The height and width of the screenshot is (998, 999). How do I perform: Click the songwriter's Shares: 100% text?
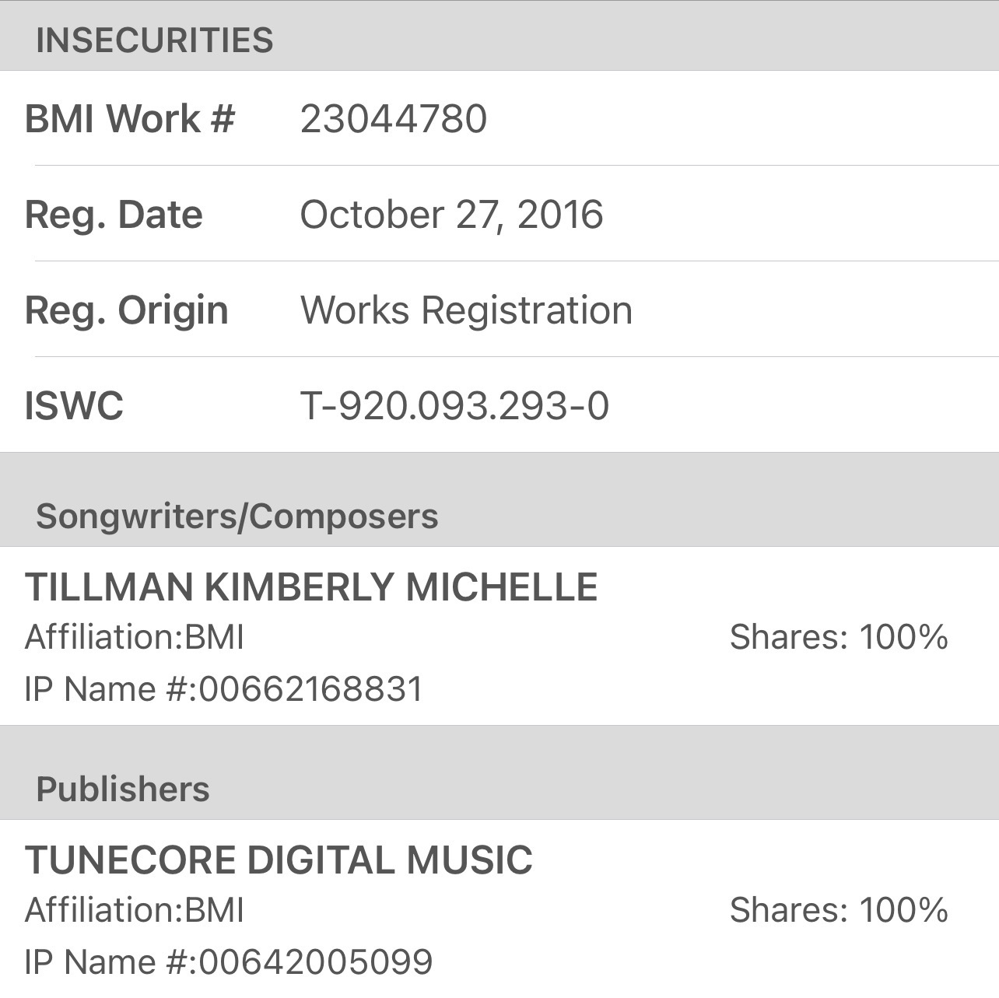[x=839, y=638]
